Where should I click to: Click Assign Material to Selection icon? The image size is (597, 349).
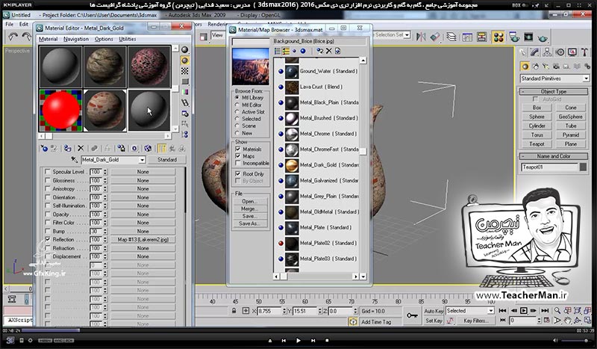68,149
